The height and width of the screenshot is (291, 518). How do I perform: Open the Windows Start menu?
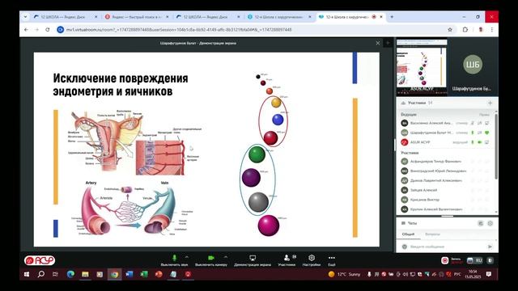click(27, 274)
